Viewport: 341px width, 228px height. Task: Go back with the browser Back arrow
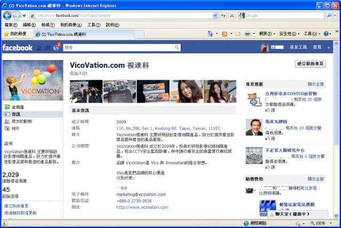(7, 15)
